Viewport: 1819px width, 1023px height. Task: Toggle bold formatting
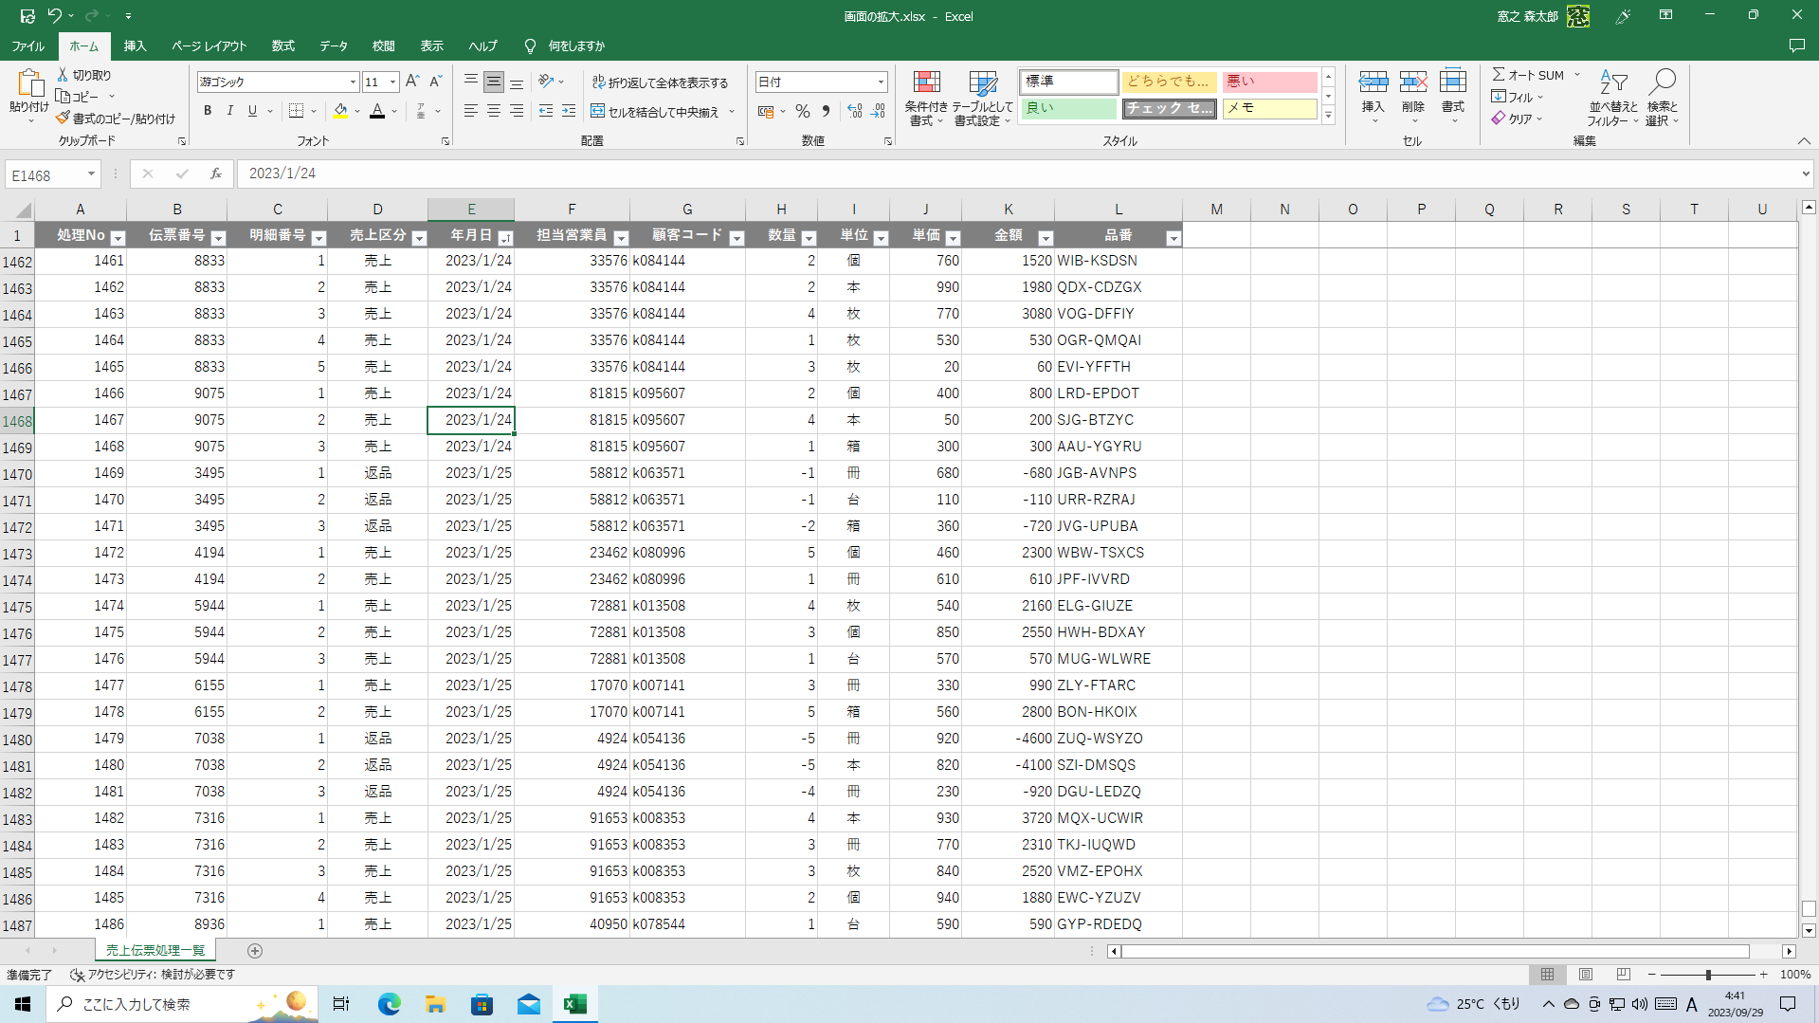[x=208, y=111]
